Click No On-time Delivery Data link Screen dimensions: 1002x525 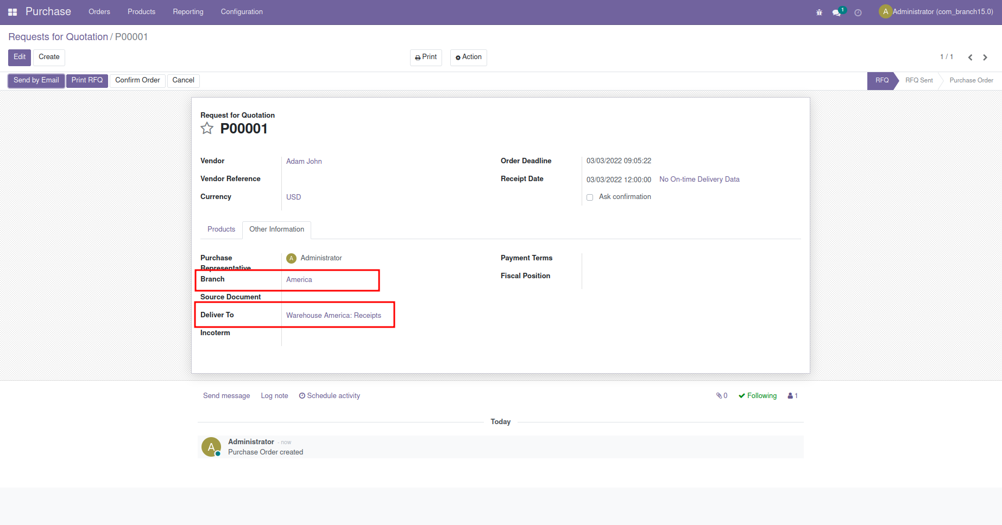pos(699,180)
